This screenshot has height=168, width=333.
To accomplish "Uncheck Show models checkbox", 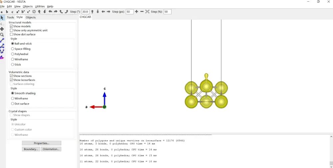I will [x=12, y=26].
